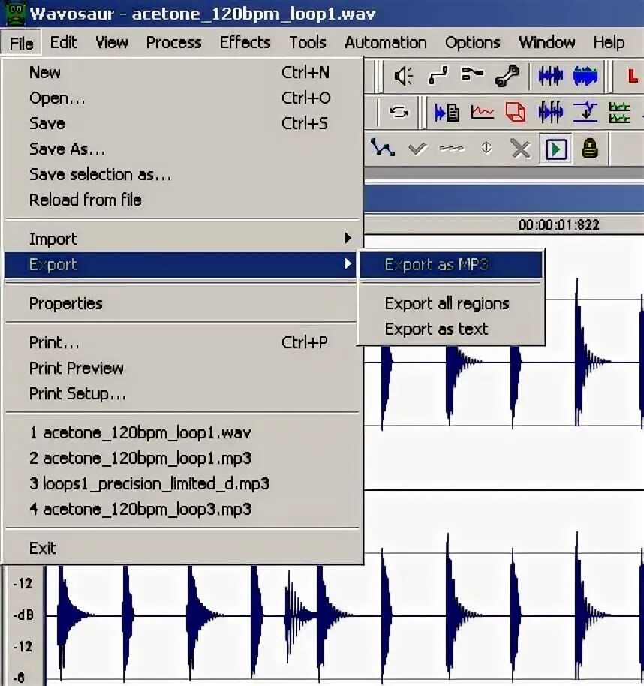
Task: Click the Wavosaur app icon in title bar
Action: tap(14, 13)
